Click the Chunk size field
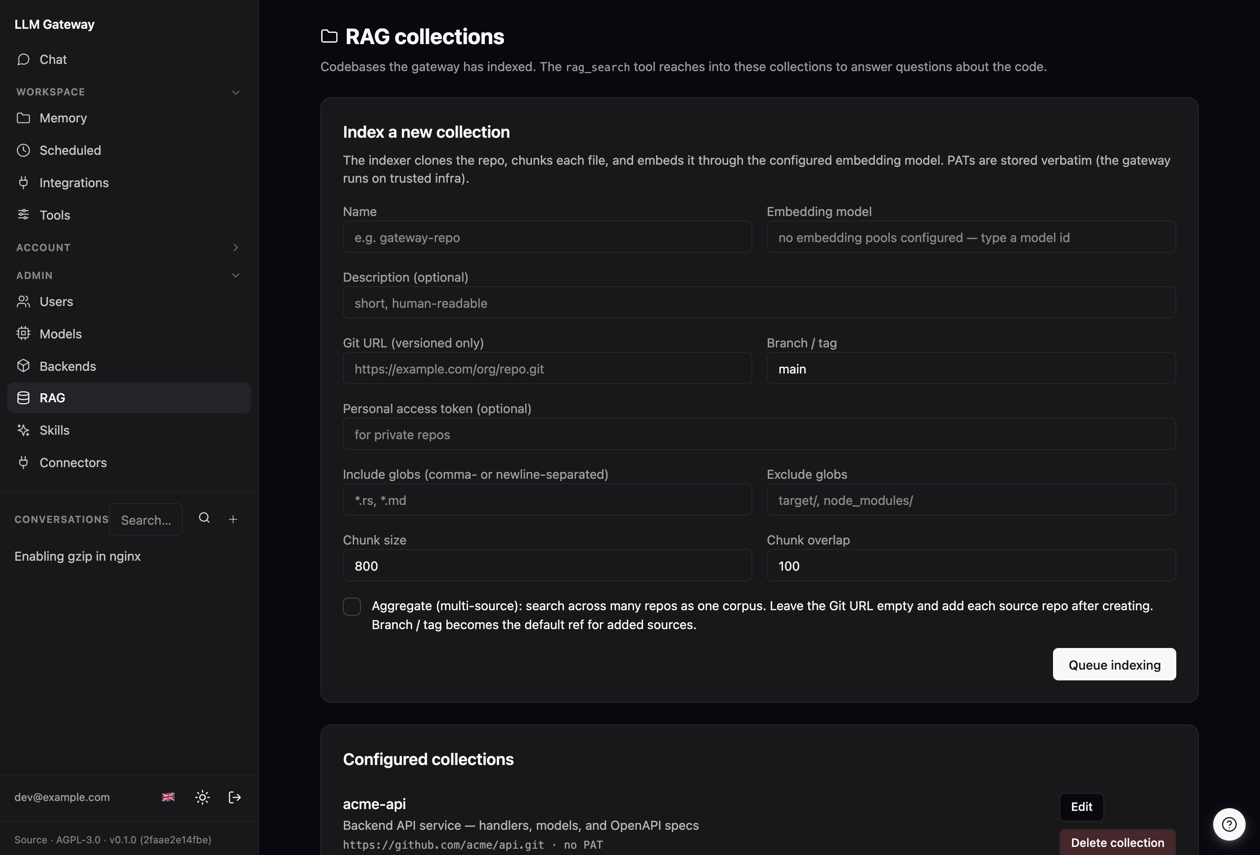 tap(547, 566)
